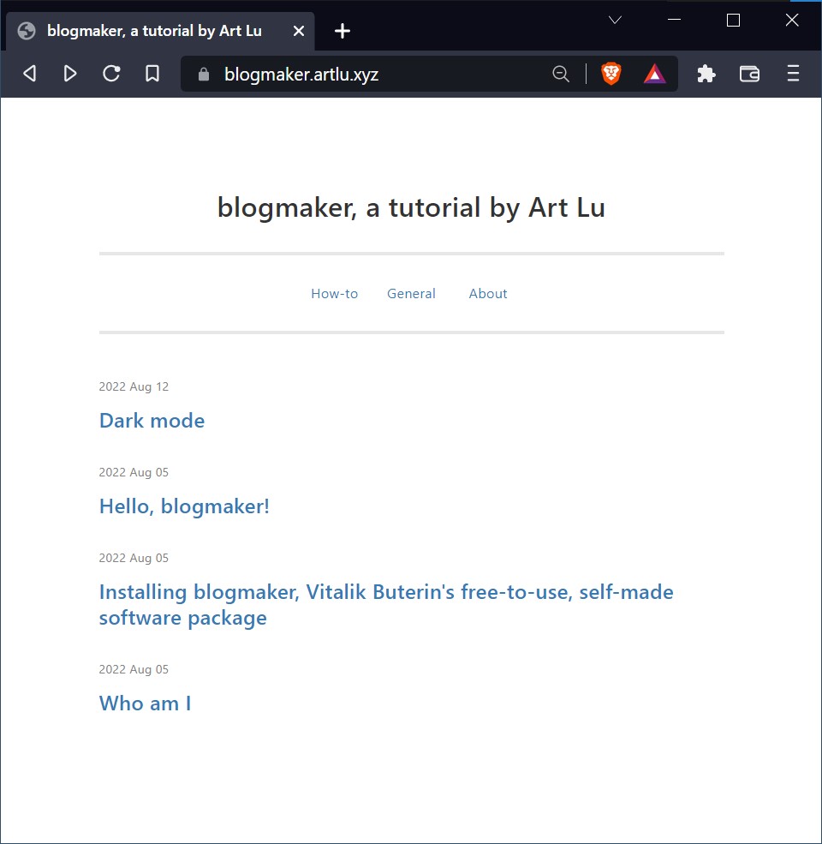Open the Brave Wallet icon

[750, 74]
